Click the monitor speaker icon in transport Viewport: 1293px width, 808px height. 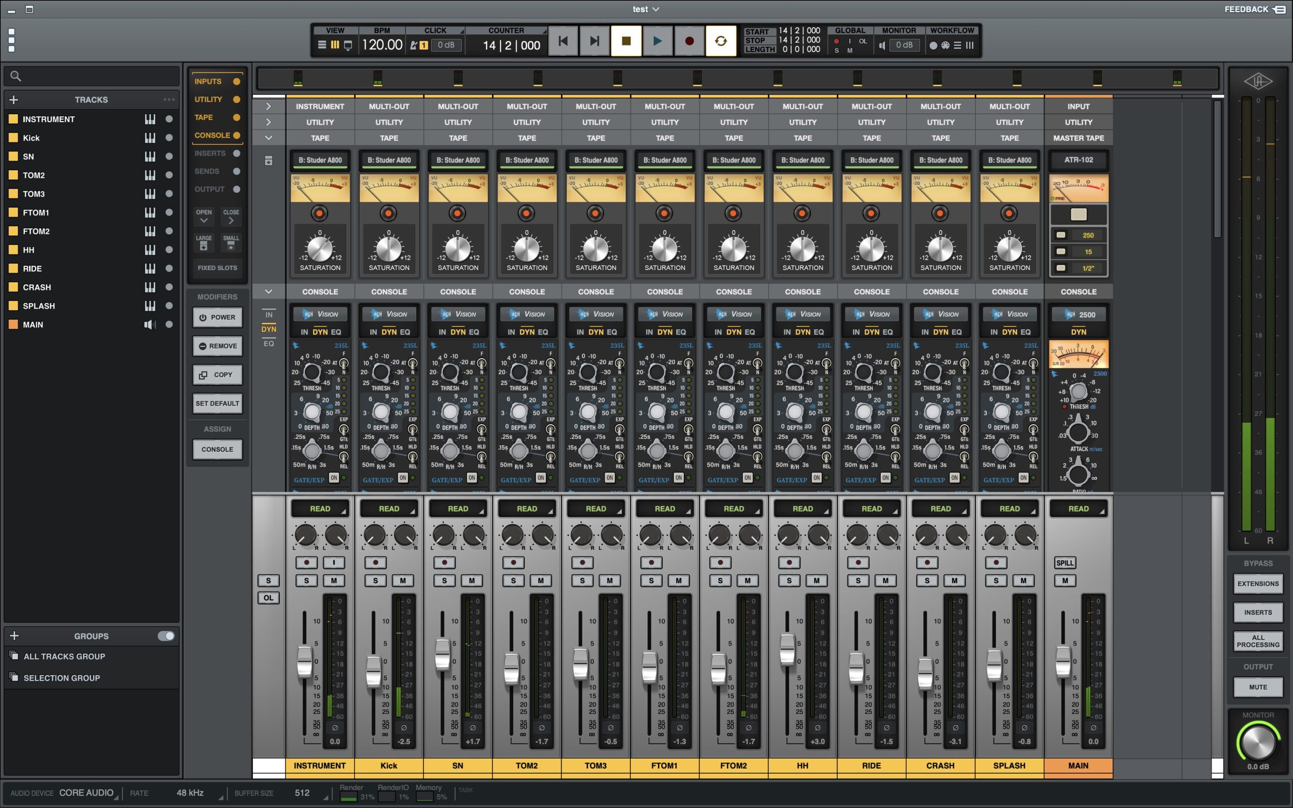[881, 45]
